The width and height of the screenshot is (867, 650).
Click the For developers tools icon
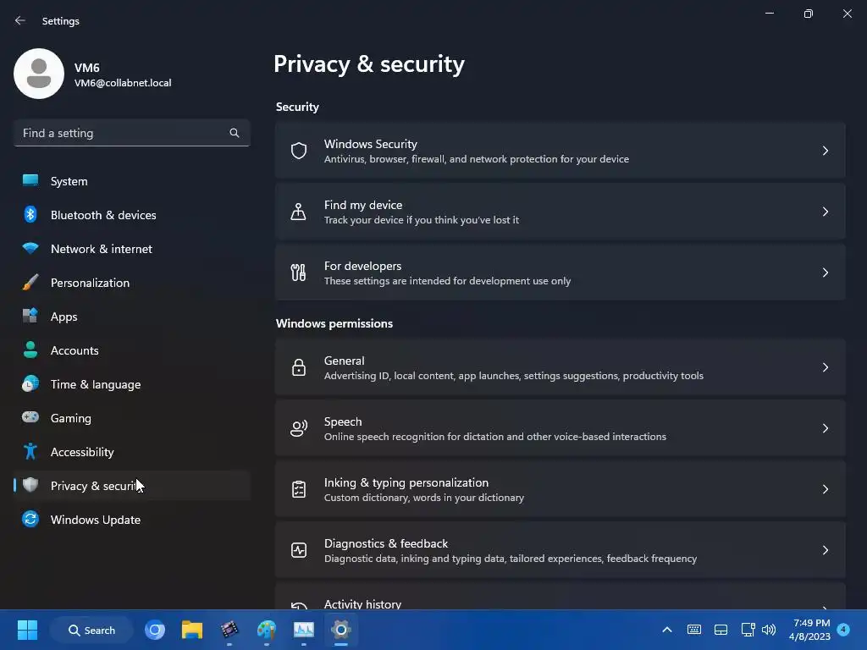tap(299, 273)
